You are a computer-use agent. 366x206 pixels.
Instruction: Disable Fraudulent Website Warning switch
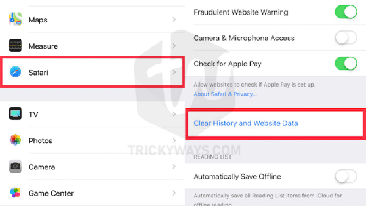click(x=346, y=12)
